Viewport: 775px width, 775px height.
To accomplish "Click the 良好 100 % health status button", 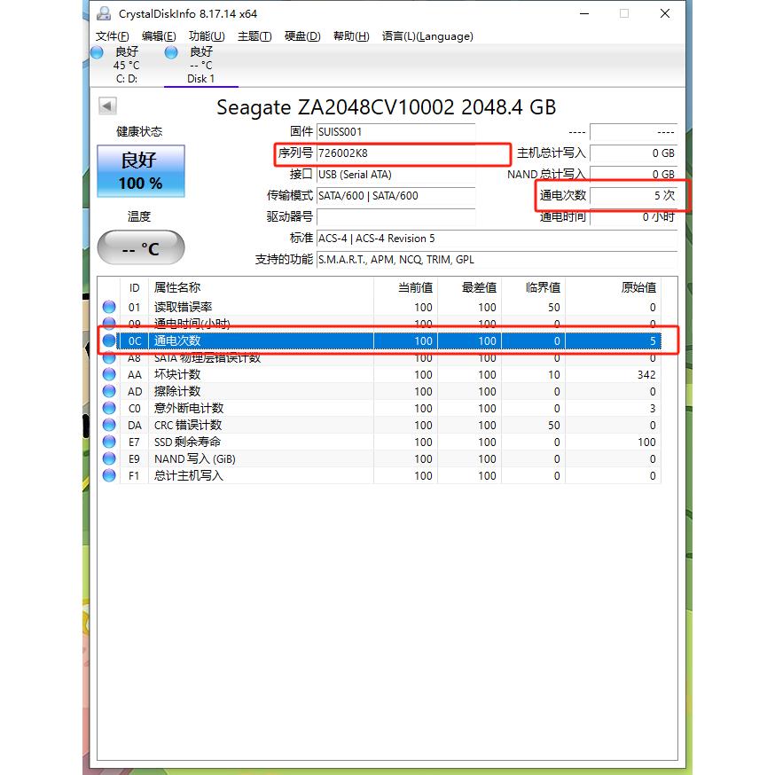I will [141, 171].
